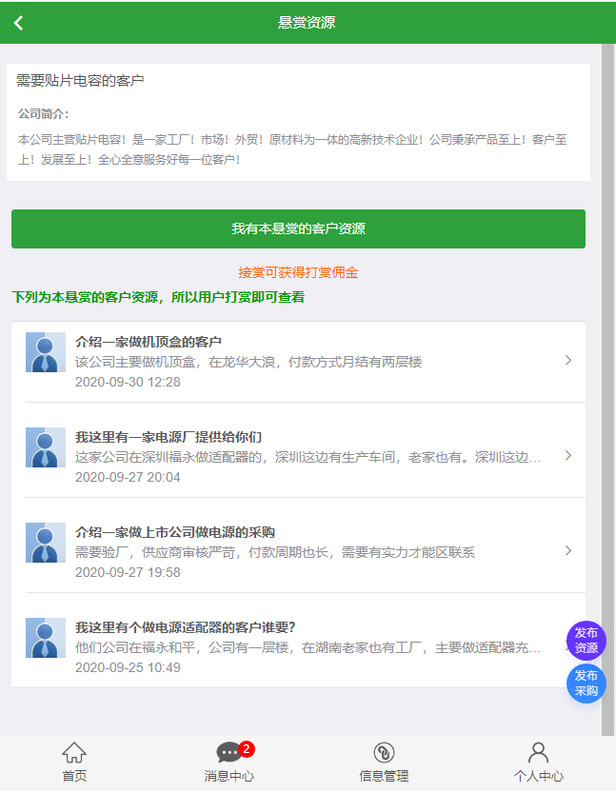616x793 pixels.
Task: Click company intro paragraph 本公司主营贴片电容
Action: point(292,149)
